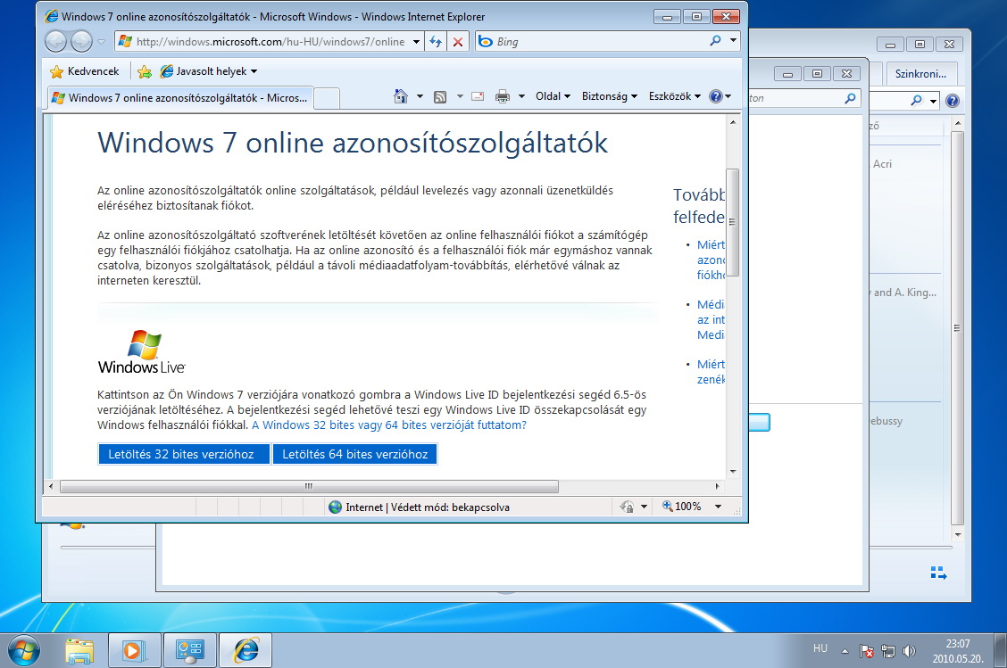Viewport: 1007px width, 668px height.
Task: Click the Letöltés 64 bites verzióhoz button
Action: point(354,454)
